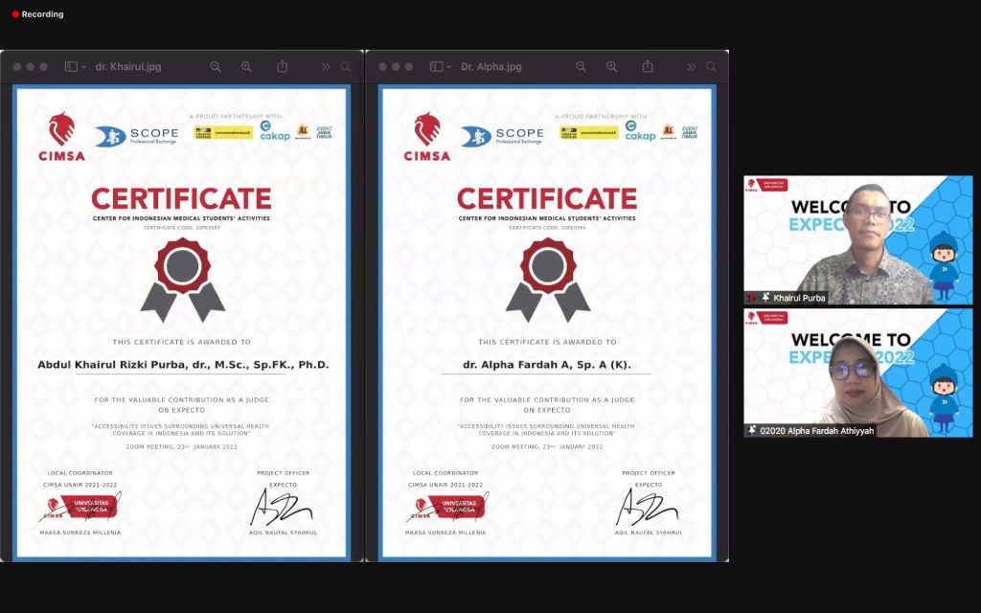Share the dr. Khairul.jpg image
The image size is (981, 613).
283,67
